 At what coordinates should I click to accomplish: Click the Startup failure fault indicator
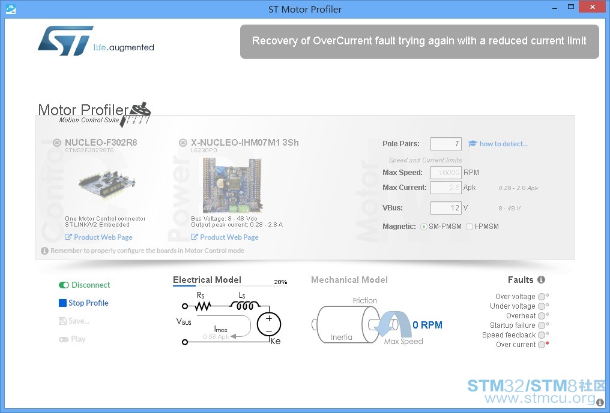coord(542,325)
